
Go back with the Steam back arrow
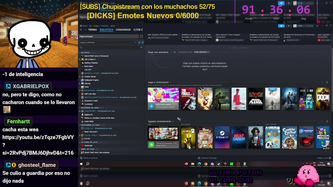[81, 30]
